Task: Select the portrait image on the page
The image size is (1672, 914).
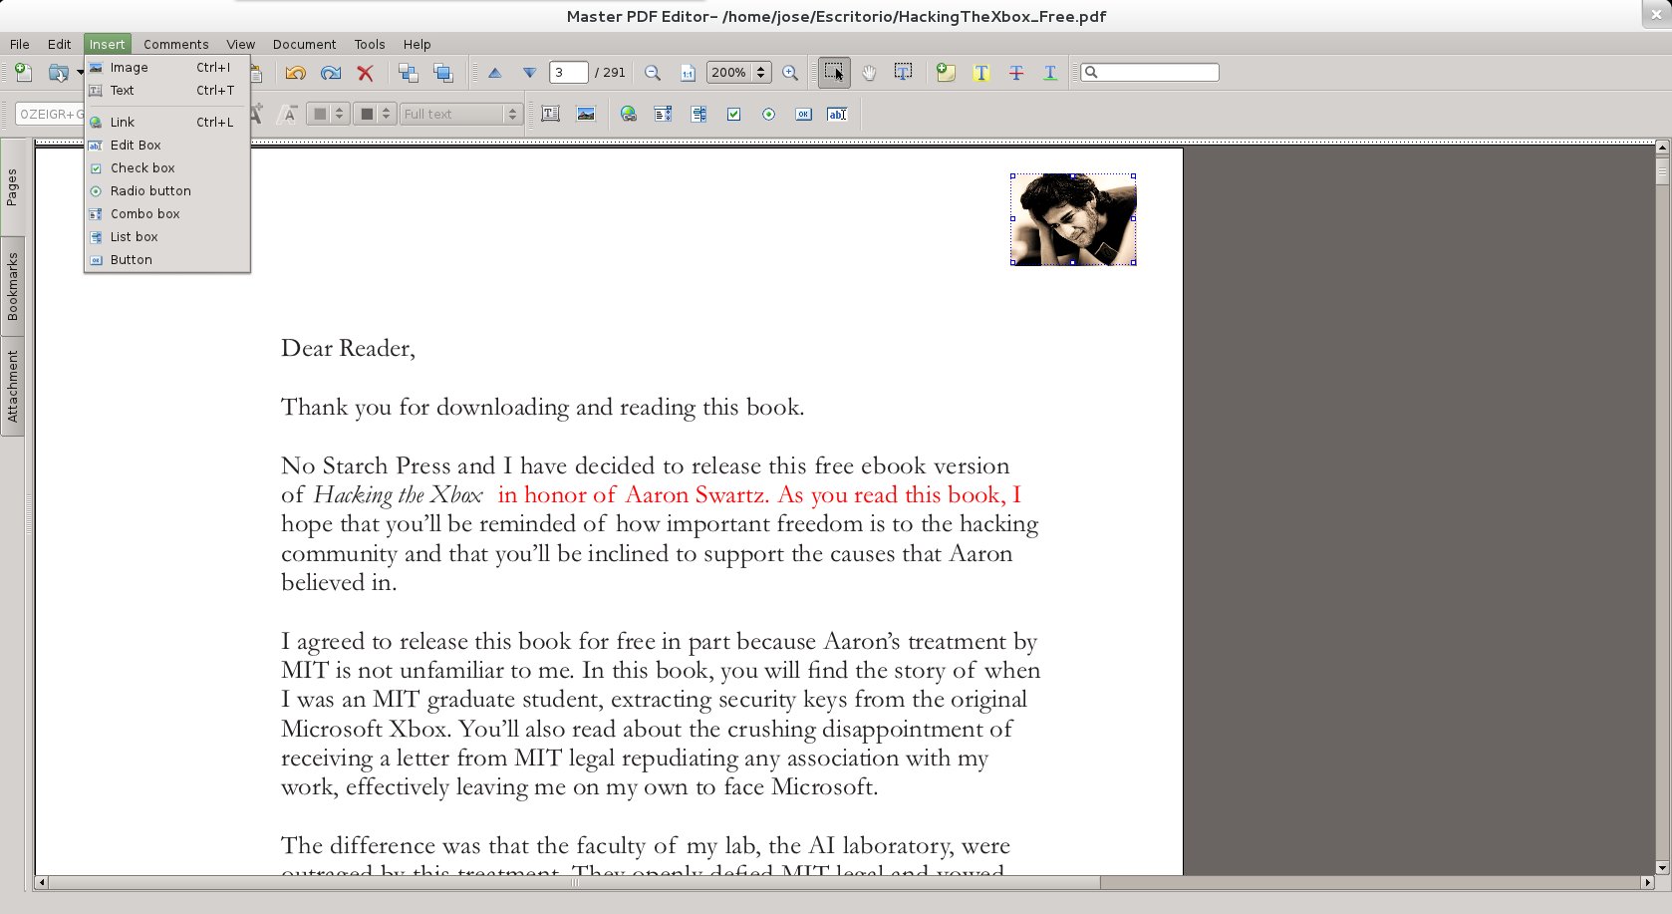Action: (1073, 219)
